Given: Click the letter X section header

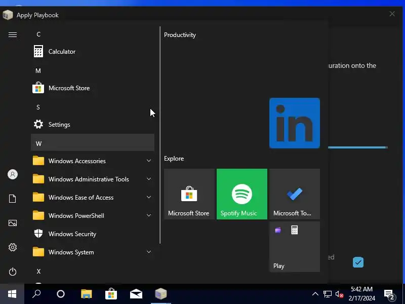Looking at the screenshot, I should tap(38, 271).
